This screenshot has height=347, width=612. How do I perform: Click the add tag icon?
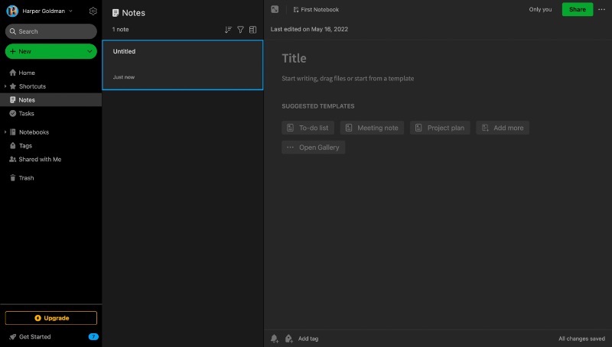coord(289,339)
